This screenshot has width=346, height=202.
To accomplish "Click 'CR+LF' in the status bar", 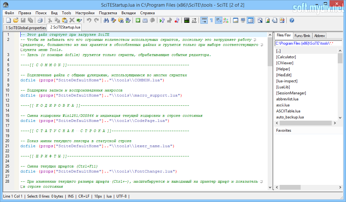I will [x=84, y=196].
